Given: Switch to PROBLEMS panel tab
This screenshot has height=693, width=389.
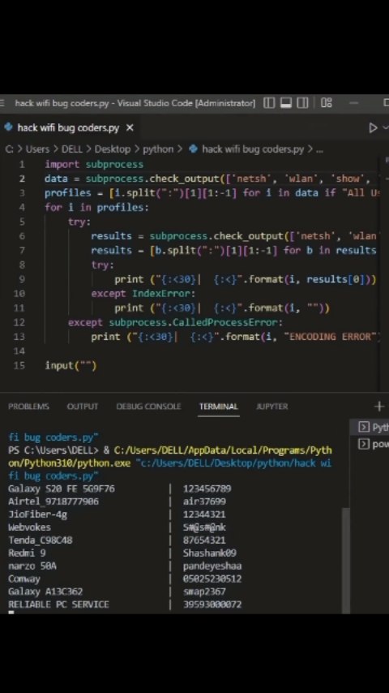Looking at the screenshot, I should click(28, 407).
